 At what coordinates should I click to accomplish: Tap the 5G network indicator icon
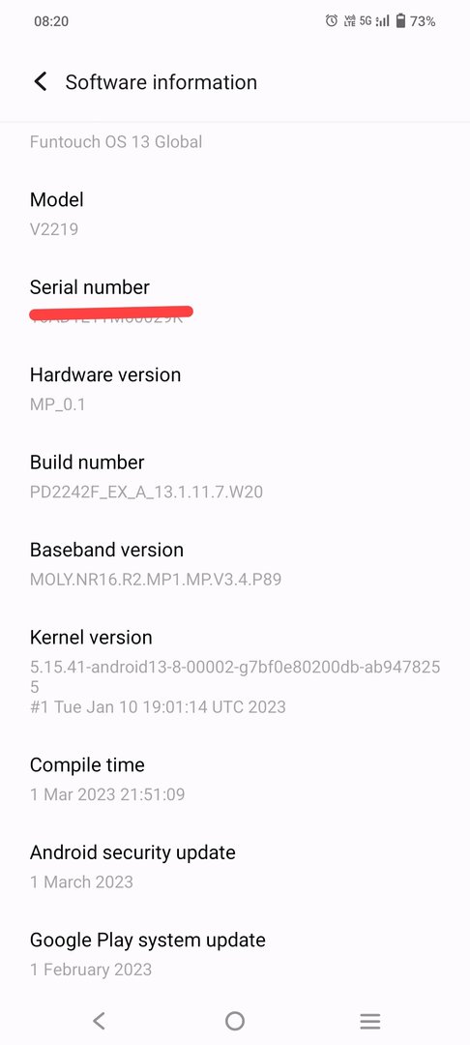366,21
